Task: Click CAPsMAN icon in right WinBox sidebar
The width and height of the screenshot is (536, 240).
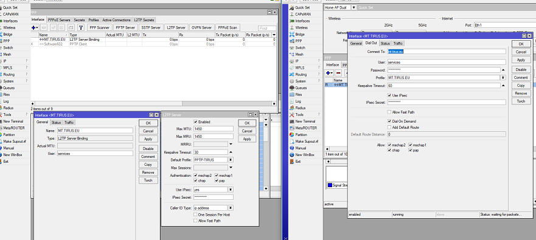Action: pos(291,15)
